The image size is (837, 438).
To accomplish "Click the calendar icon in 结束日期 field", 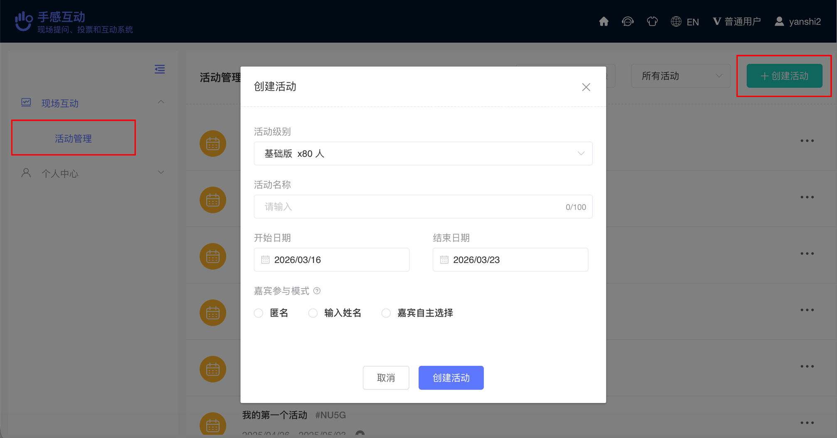I will coord(444,260).
